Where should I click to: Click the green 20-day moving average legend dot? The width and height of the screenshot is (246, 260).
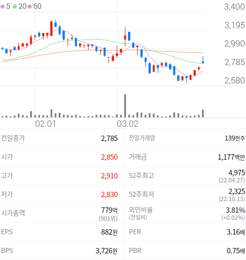tap(15, 7)
